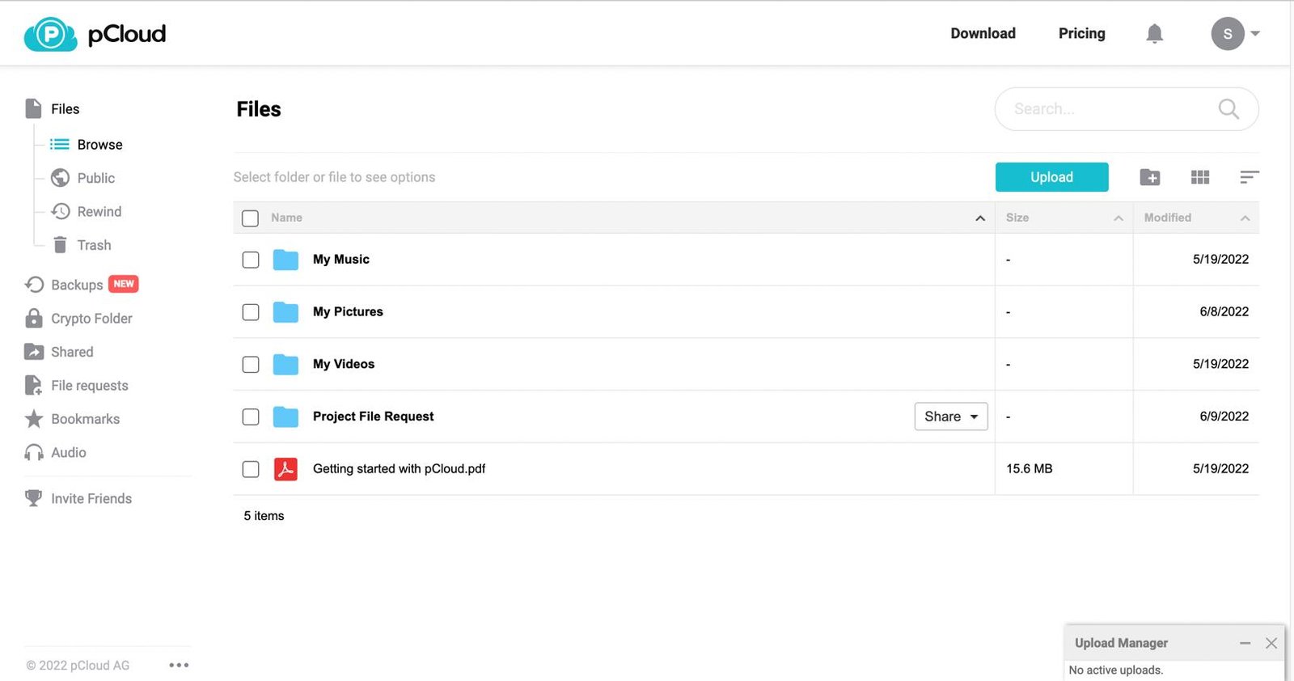Click the Invite Friends trophy icon

[33, 498]
